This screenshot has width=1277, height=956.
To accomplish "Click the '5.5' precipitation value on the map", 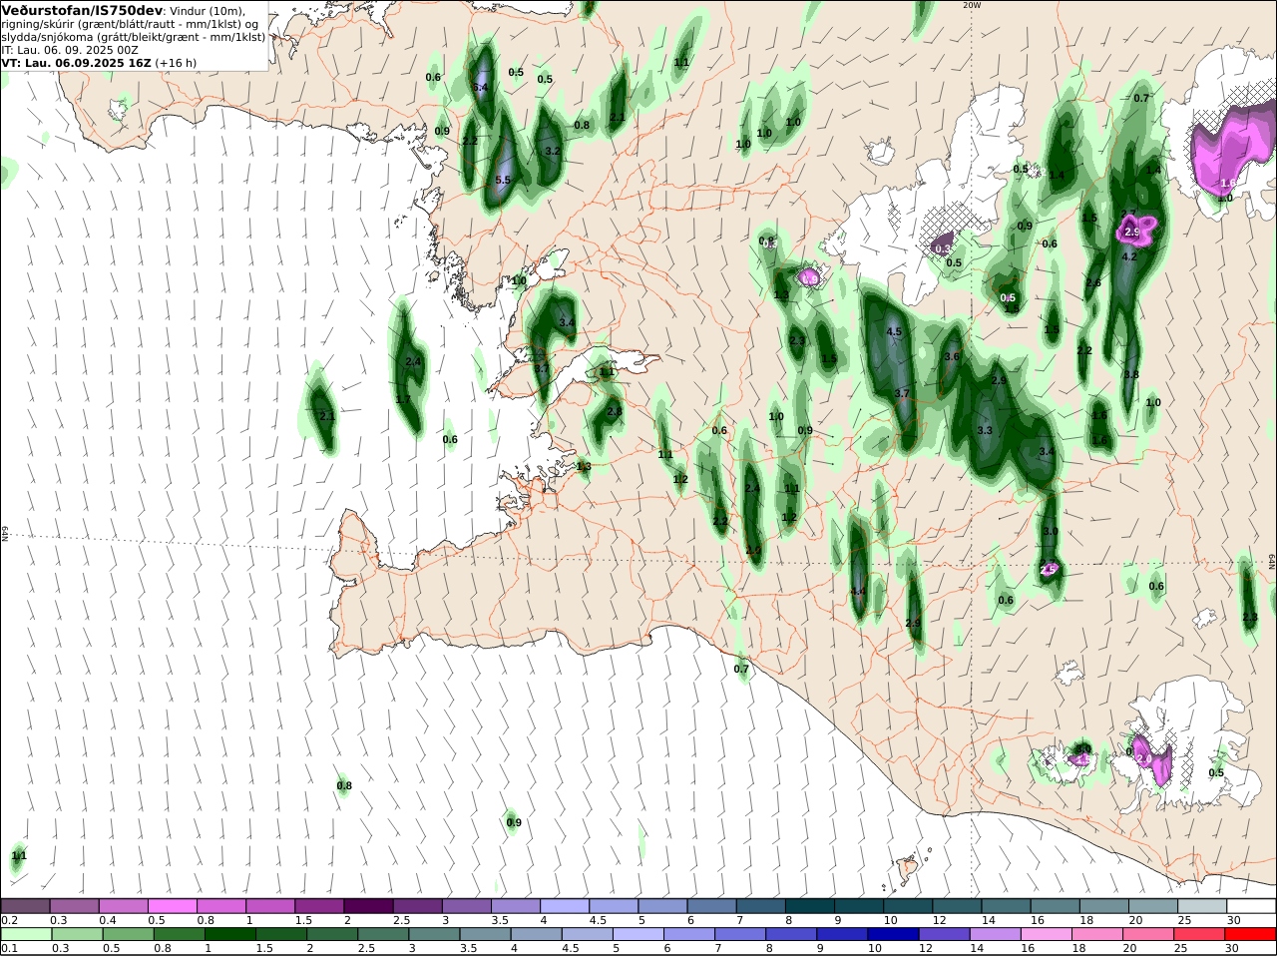I will pos(503,181).
